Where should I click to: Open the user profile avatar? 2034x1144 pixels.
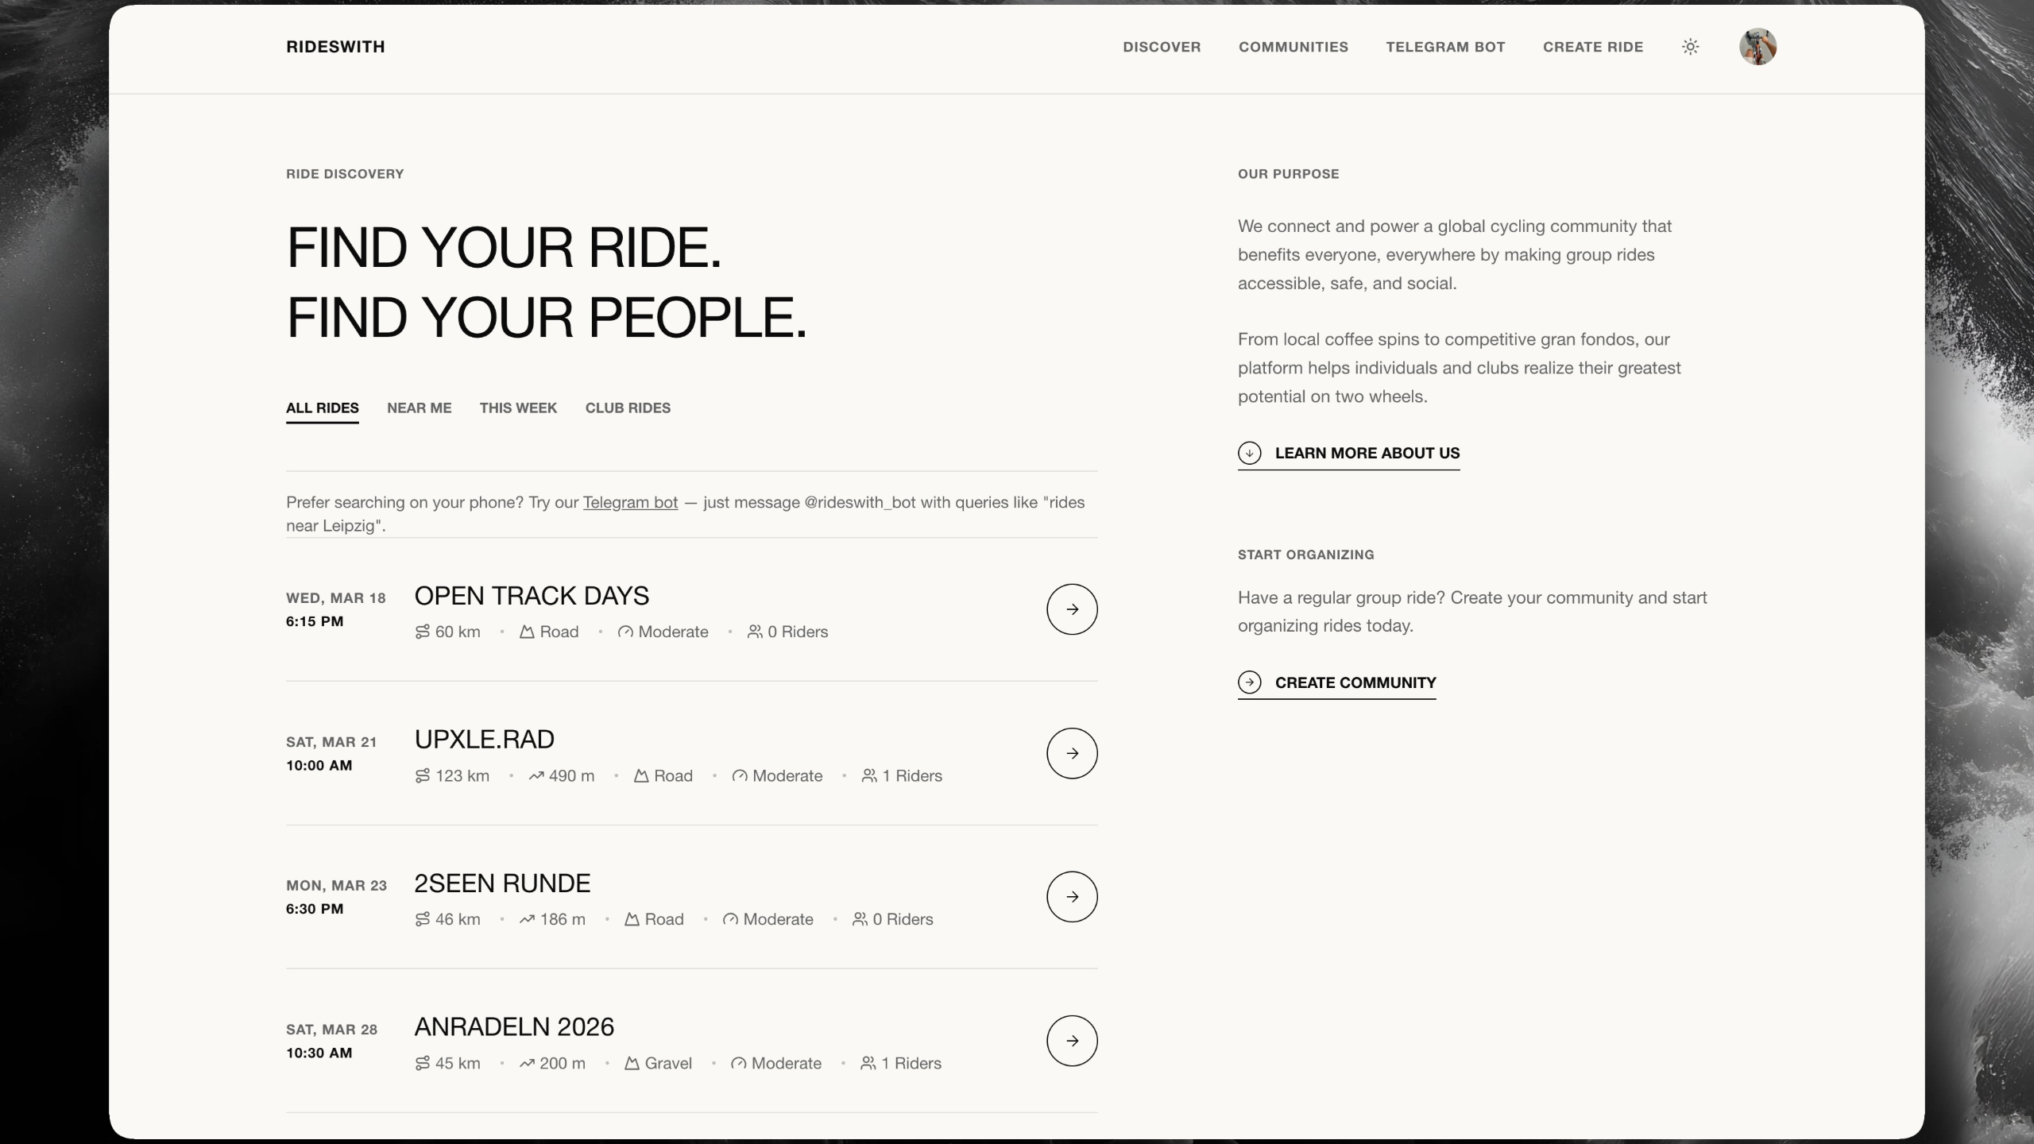tap(1758, 47)
